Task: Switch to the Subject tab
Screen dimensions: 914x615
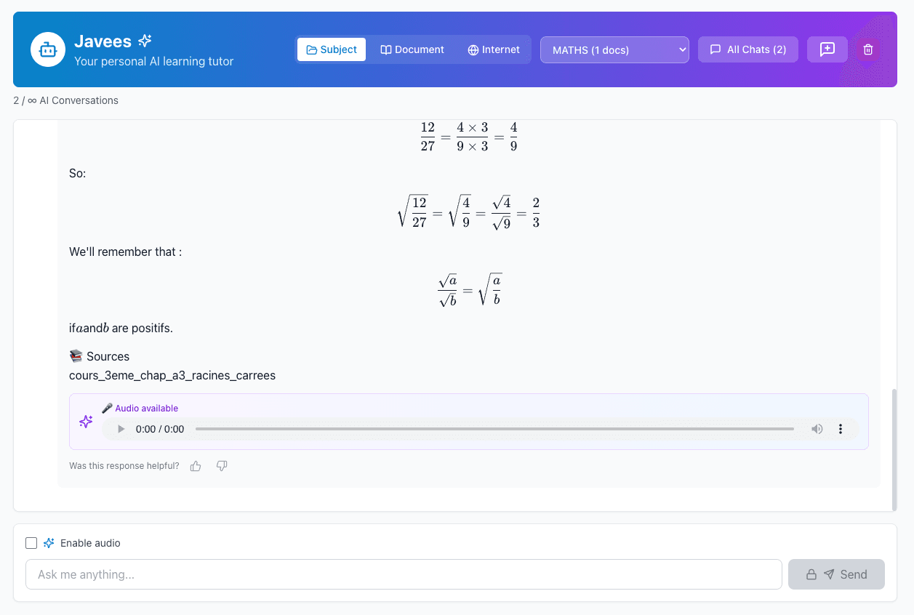Action: [x=332, y=49]
